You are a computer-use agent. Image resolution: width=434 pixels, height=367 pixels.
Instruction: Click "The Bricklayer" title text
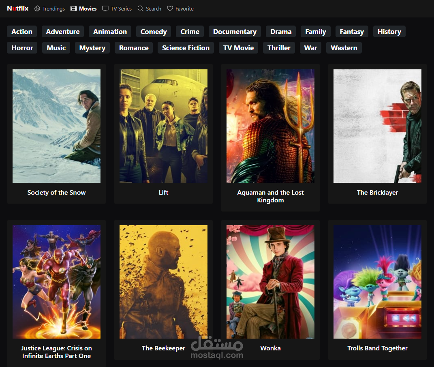377,193
